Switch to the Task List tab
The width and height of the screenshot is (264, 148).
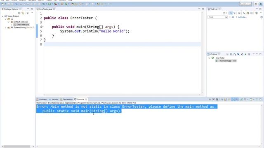(214, 9)
